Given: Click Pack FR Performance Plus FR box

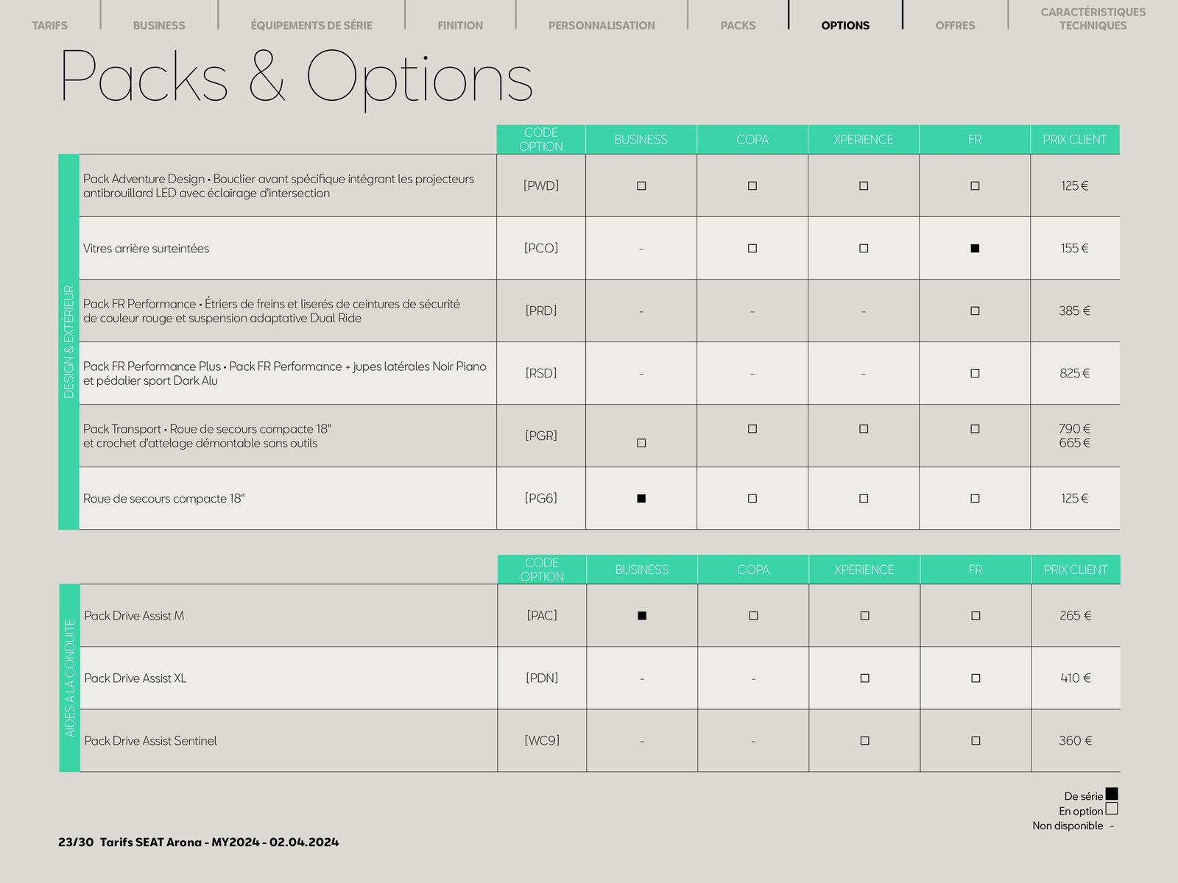Looking at the screenshot, I should tap(975, 374).
